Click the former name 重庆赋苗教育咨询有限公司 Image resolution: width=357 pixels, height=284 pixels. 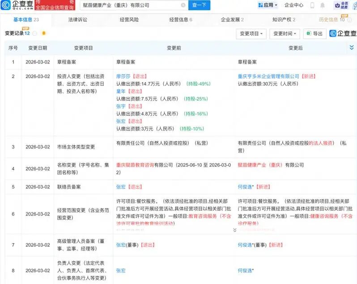[x=144, y=165]
